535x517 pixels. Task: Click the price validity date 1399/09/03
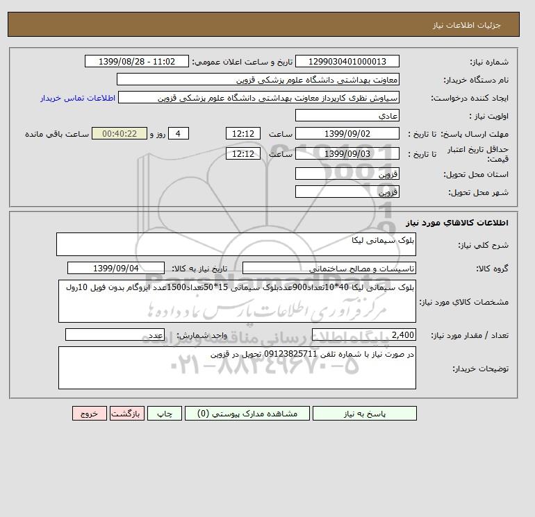pos(347,153)
